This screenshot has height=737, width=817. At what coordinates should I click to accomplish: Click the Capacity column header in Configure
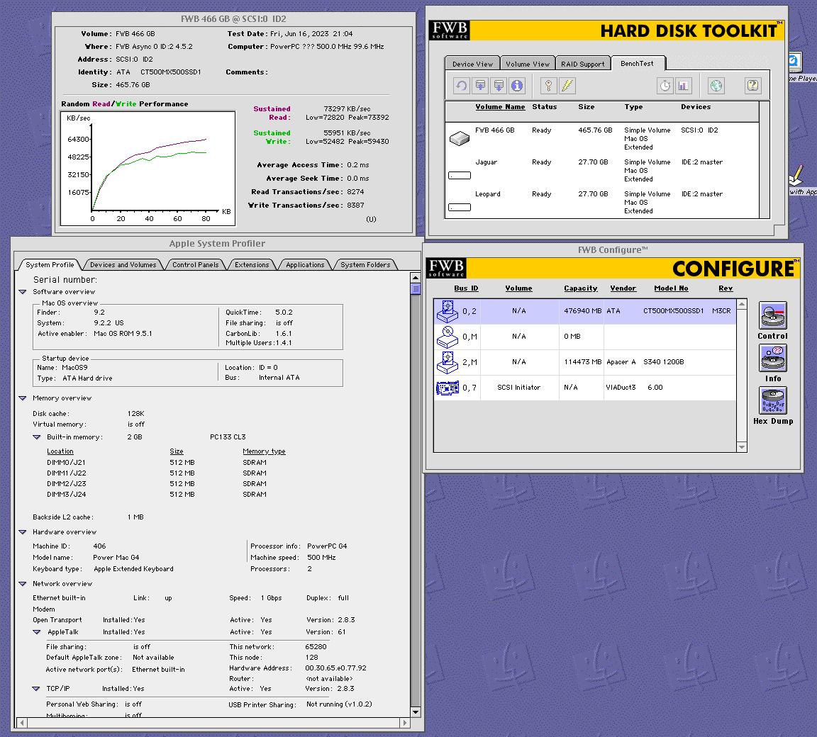click(x=580, y=288)
